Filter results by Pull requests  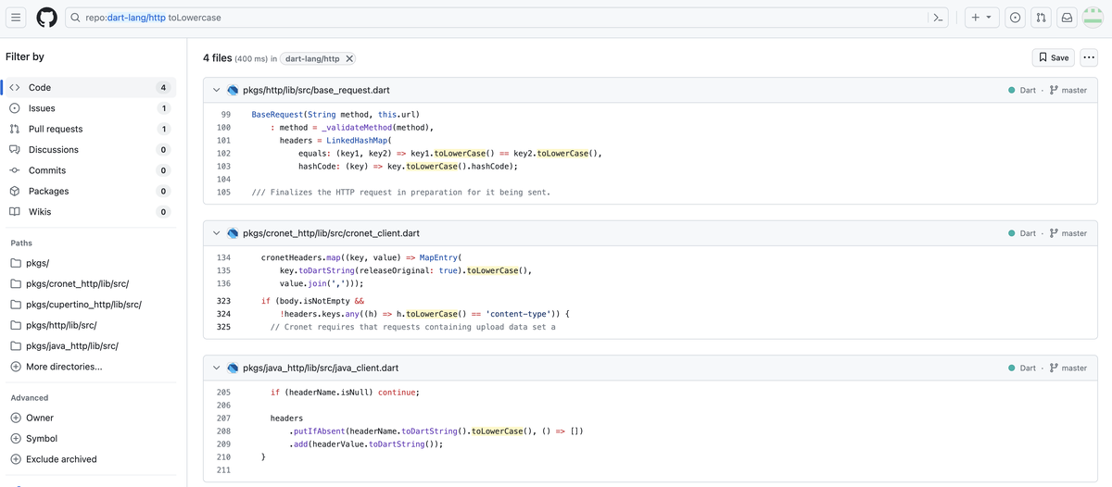point(89,129)
